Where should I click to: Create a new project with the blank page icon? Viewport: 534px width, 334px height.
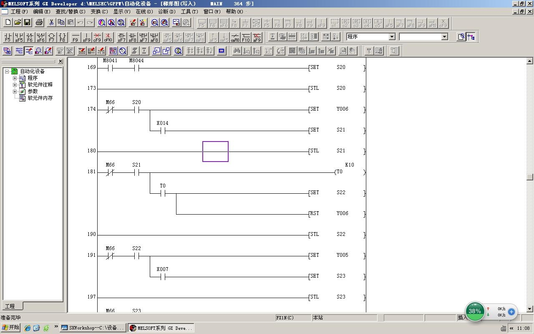point(8,22)
